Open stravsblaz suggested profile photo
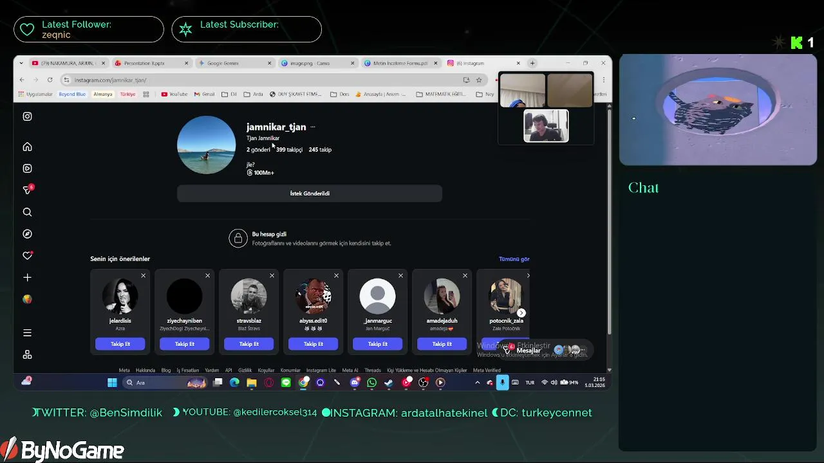This screenshot has width=824, height=463. [249, 296]
